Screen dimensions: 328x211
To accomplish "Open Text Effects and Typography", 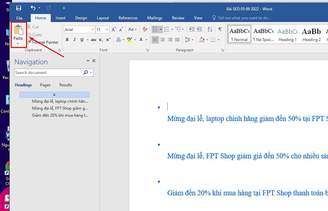I will [x=119, y=40].
